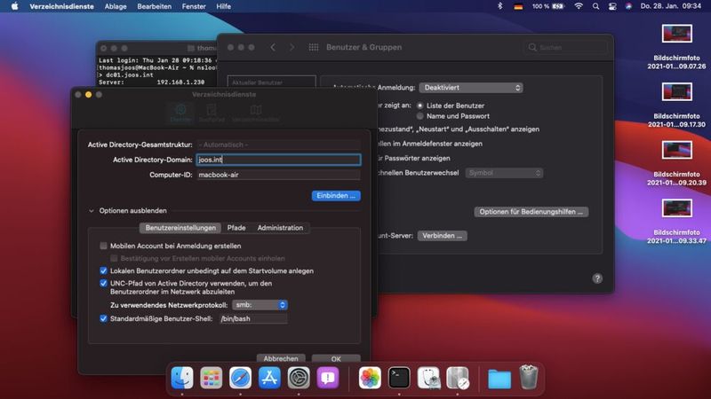Viewport: 711px width, 399px height.
Task: Uncheck UNC-Pfad von Active Directory verwenden
Action: (x=103, y=283)
